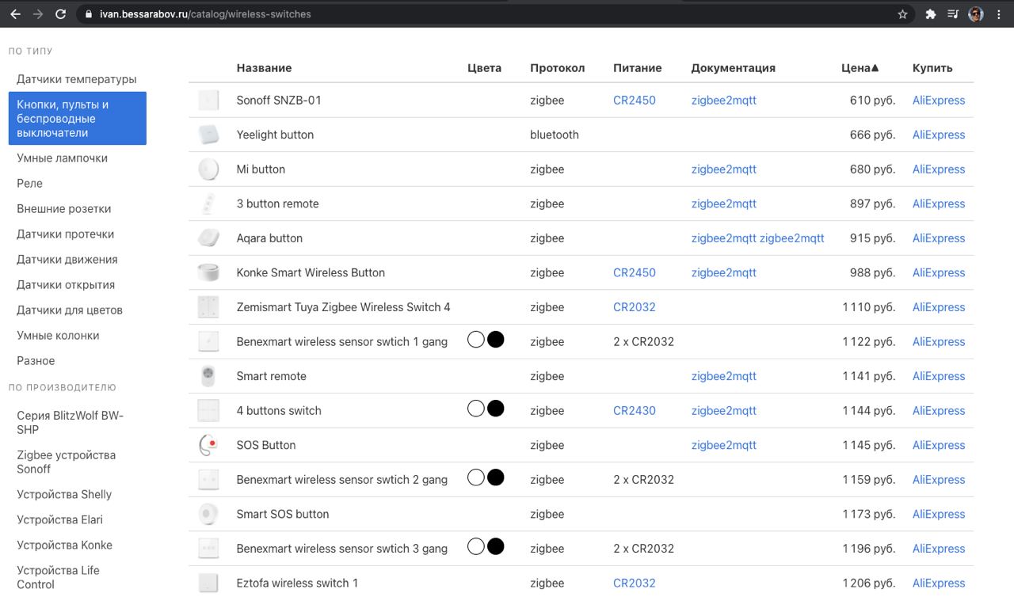Image resolution: width=1014 pixels, height=597 pixels.
Task: Open Zigbee устройства Sonoff link
Action: coord(66,462)
